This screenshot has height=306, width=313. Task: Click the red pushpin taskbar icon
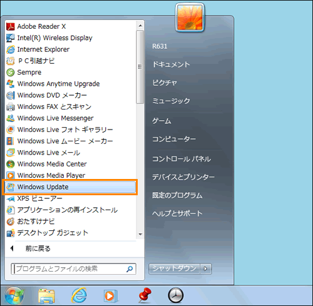pyautogui.click(x=145, y=295)
